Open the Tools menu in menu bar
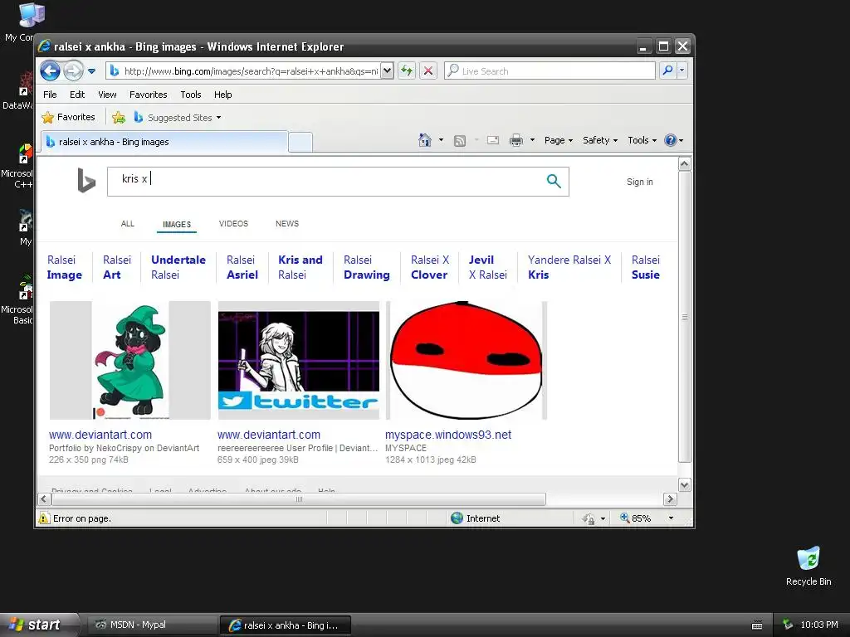This screenshot has width=850, height=637. [191, 95]
